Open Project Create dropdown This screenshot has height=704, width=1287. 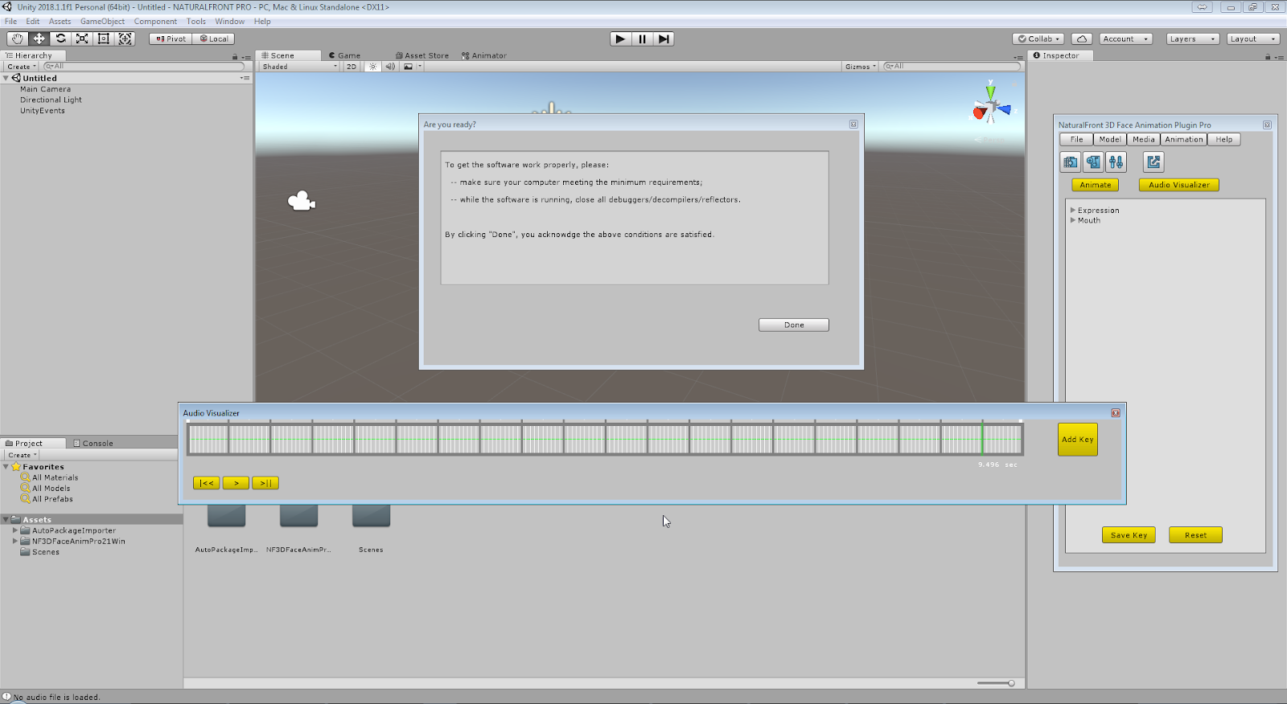(22, 455)
